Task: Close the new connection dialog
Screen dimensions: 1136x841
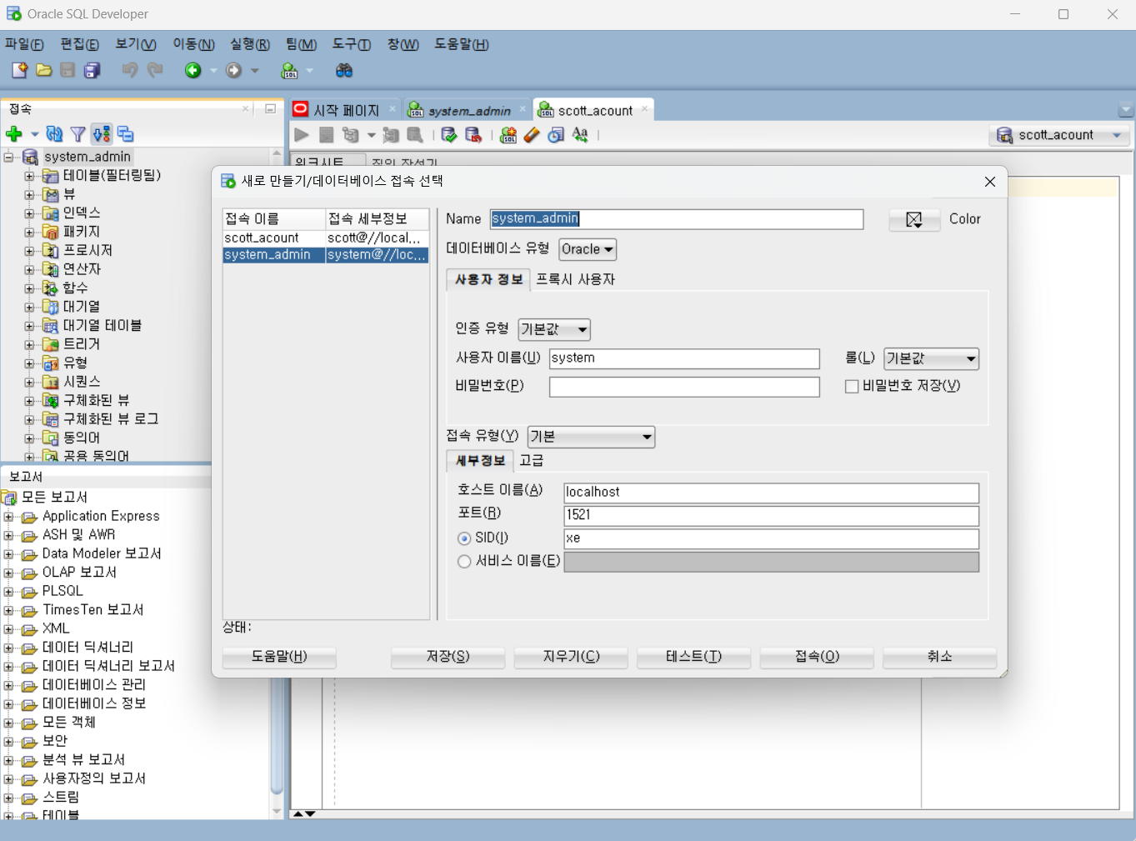Action: (990, 182)
